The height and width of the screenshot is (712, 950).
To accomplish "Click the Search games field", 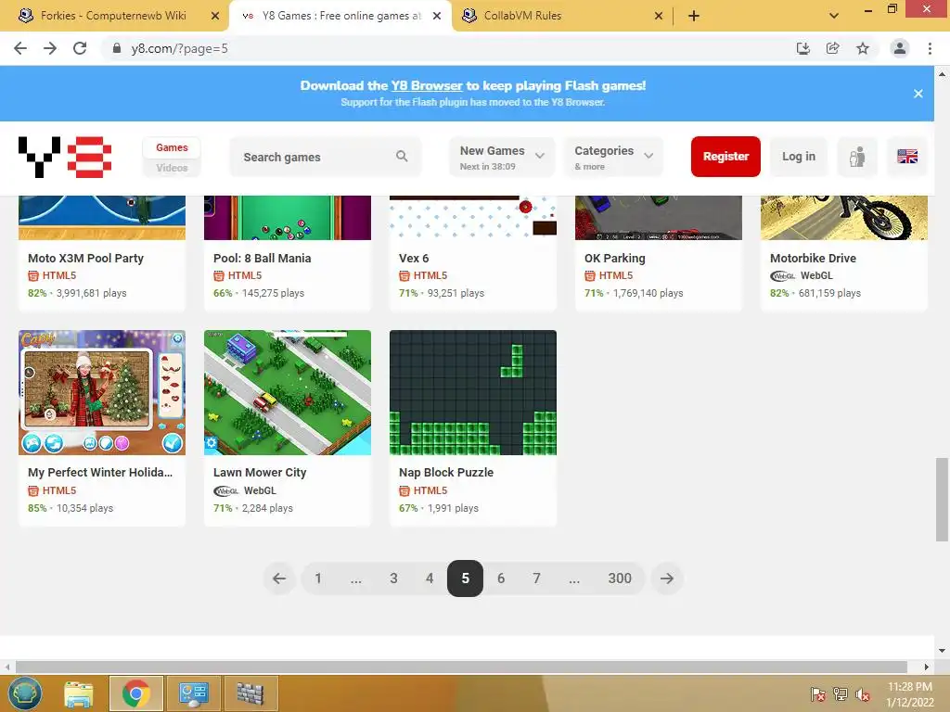I will (x=326, y=157).
